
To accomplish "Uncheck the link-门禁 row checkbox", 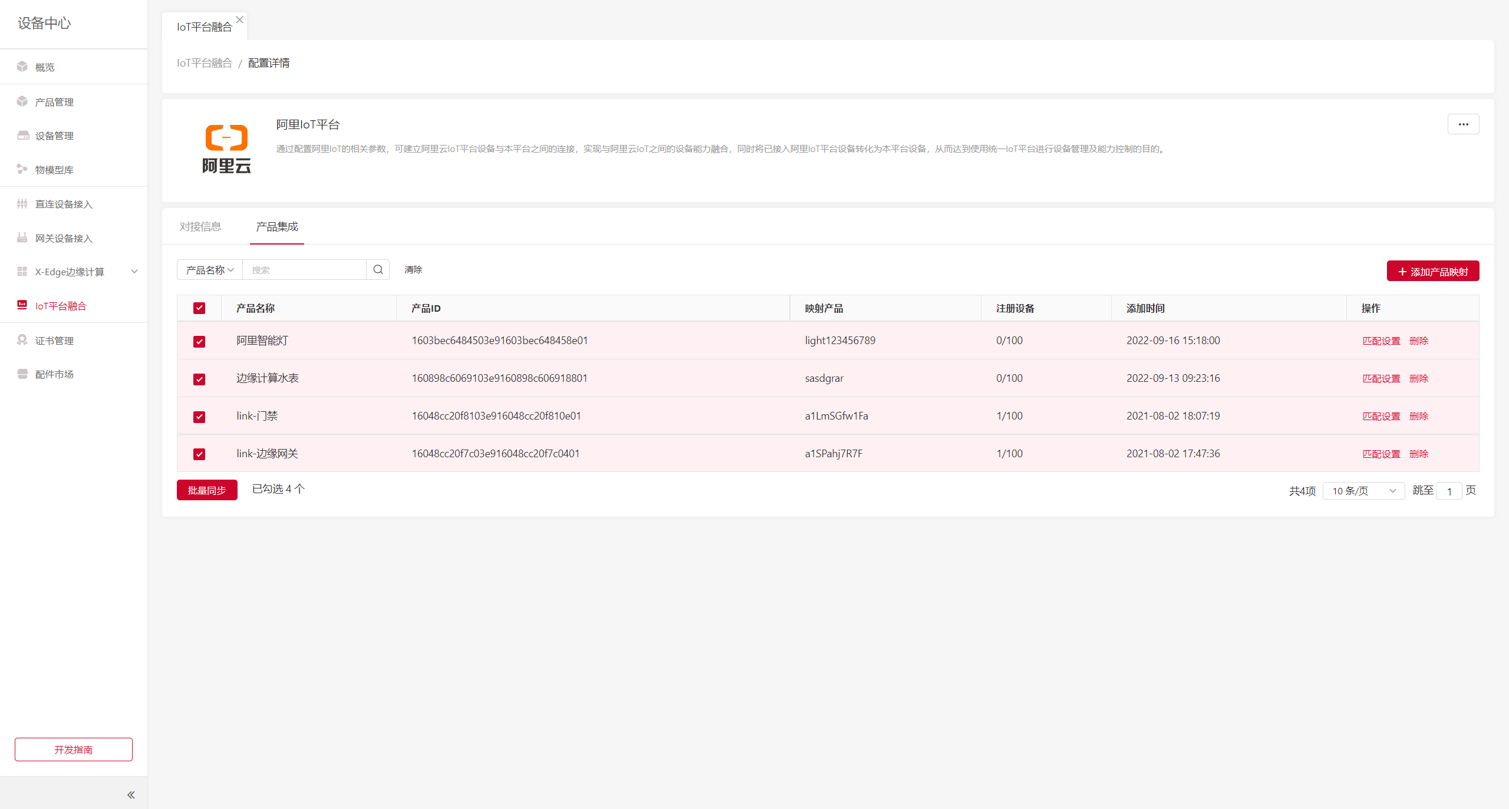I will click(x=199, y=417).
